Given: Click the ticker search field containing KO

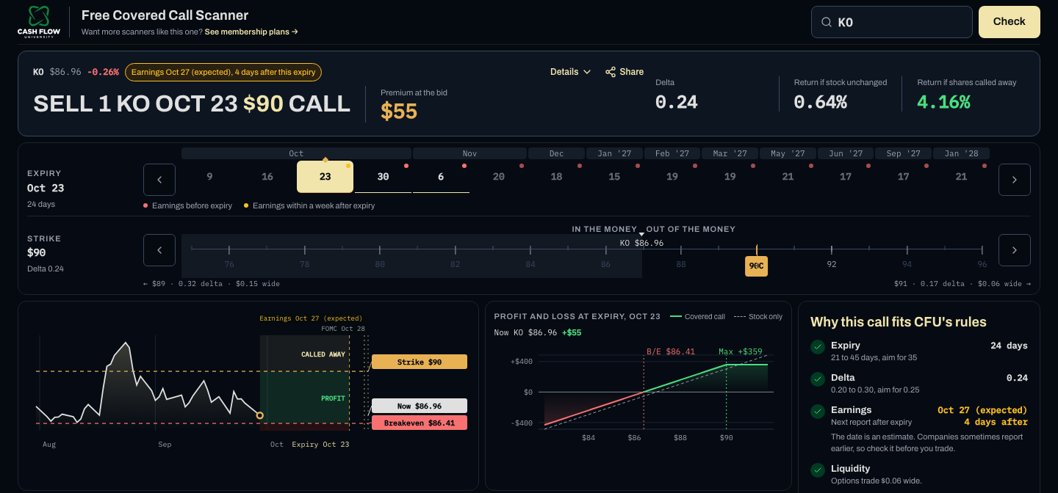Looking at the screenshot, I should tap(892, 22).
